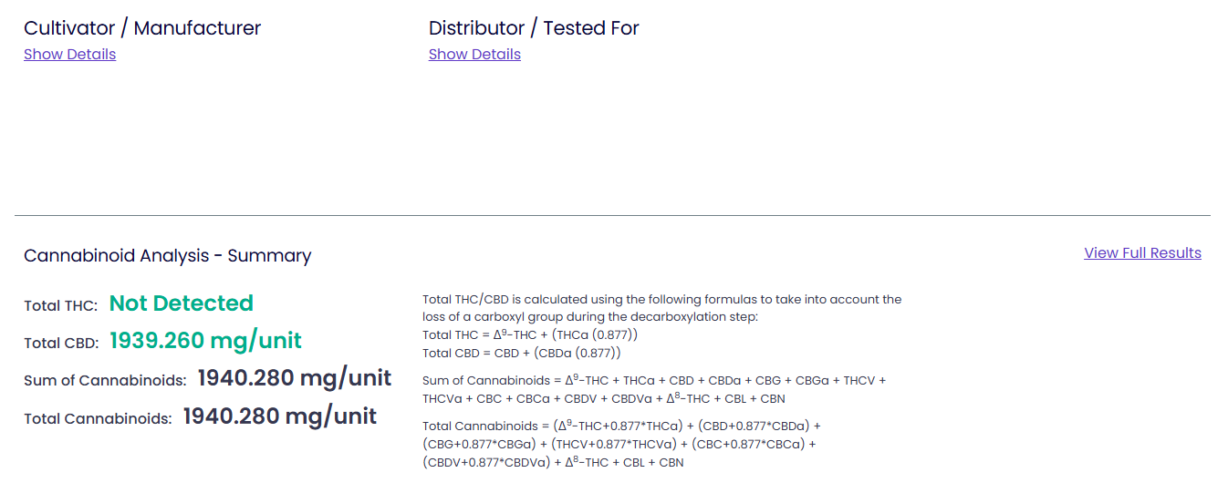This screenshot has width=1228, height=483.
Task: Click the Sum of Cannabinoids formula paragraph
Action: [x=654, y=389]
